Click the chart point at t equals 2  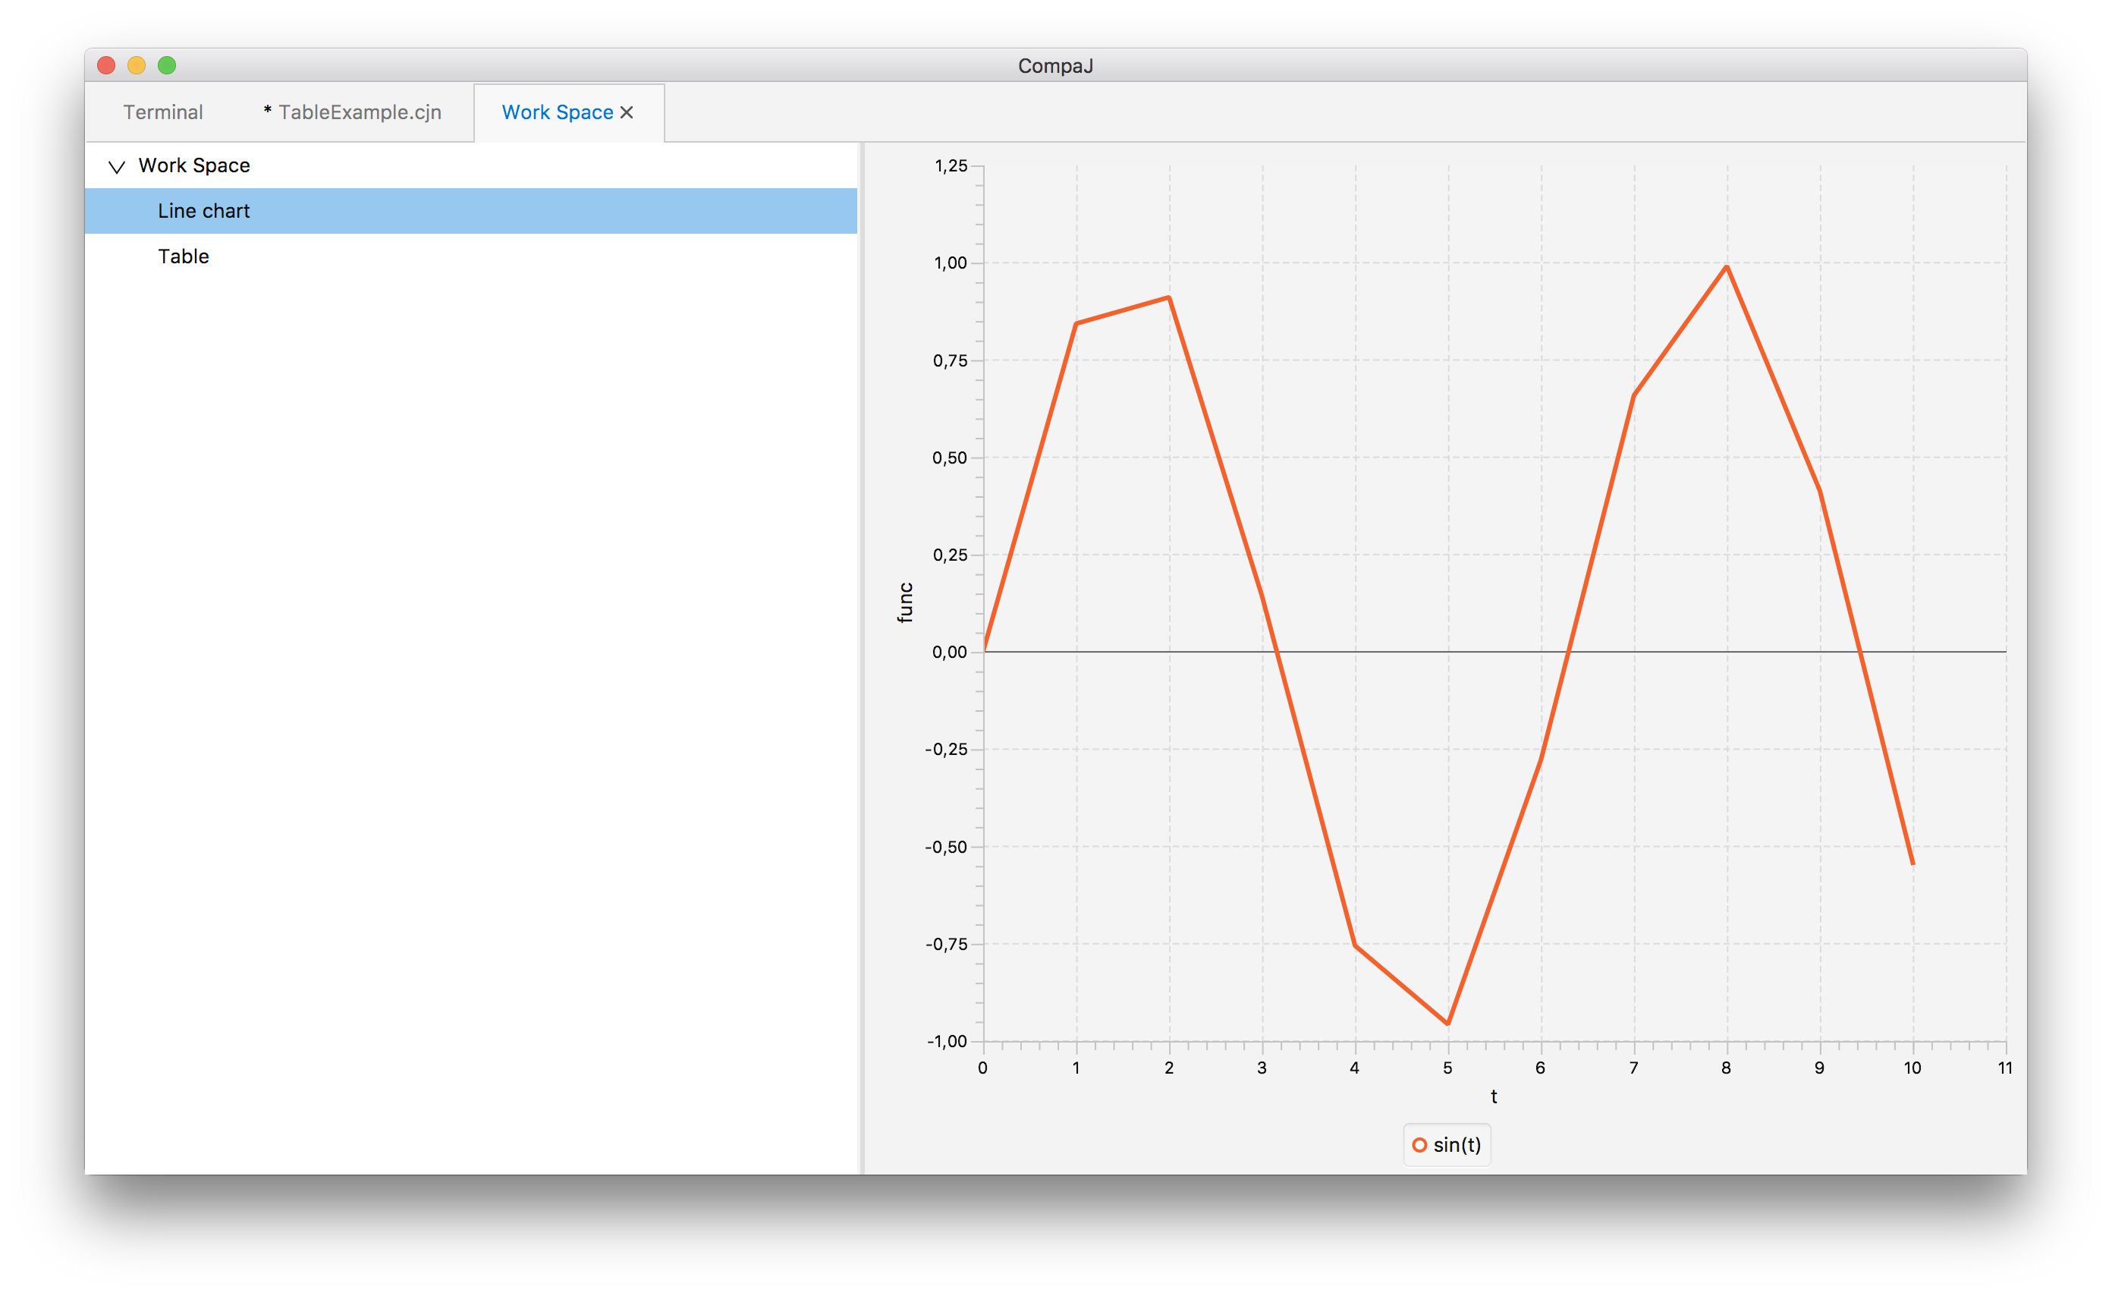point(1169,297)
